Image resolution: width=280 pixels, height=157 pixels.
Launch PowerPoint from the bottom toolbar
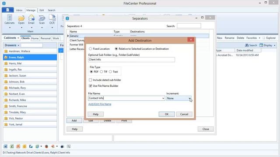click(x=18, y=147)
